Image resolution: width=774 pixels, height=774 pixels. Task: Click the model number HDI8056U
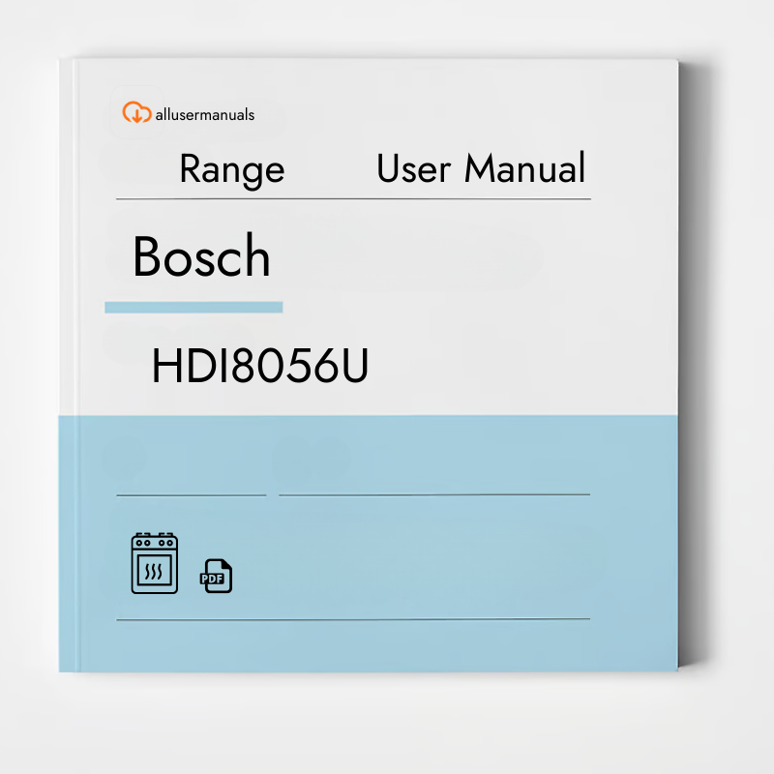click(259, 366)
